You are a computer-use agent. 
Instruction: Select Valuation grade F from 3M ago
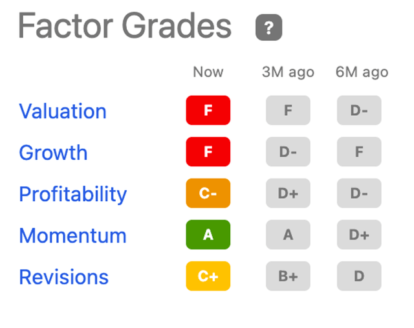point(288,110)
